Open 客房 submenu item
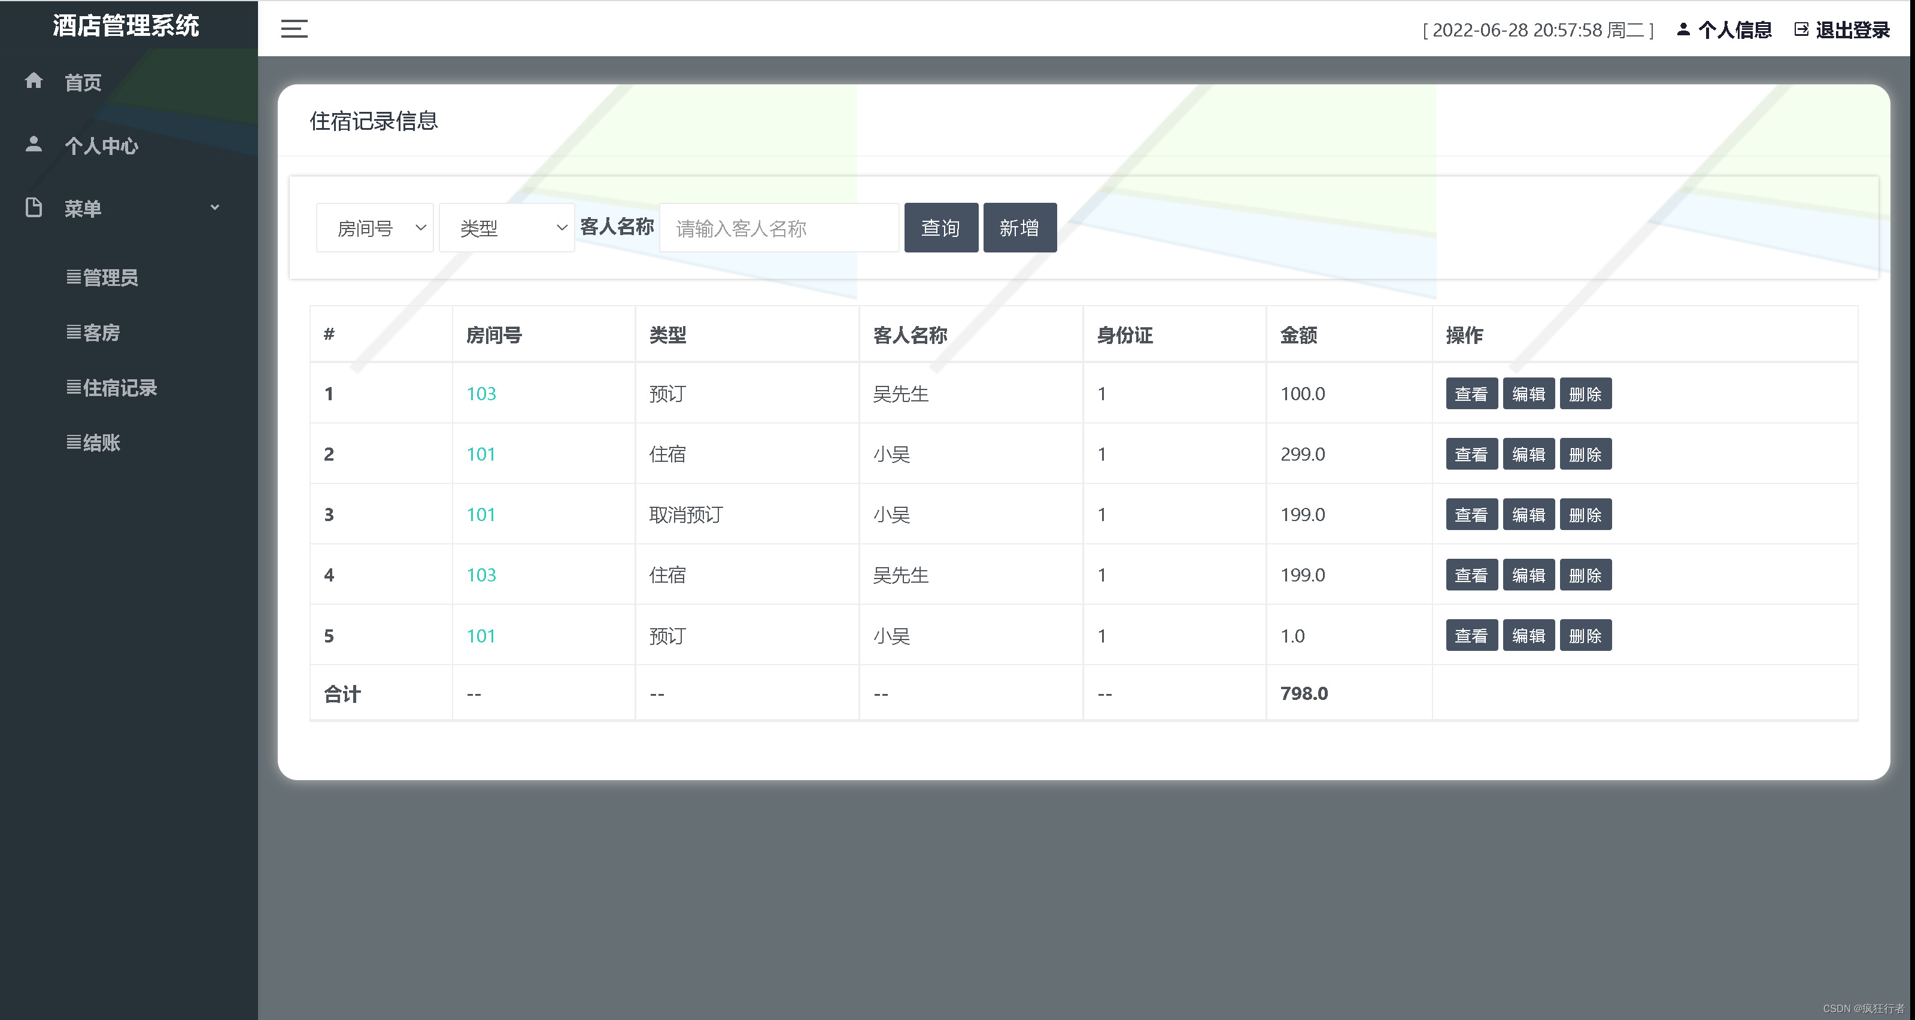This screenshot has height=1020, width=1915. point(93,333)
